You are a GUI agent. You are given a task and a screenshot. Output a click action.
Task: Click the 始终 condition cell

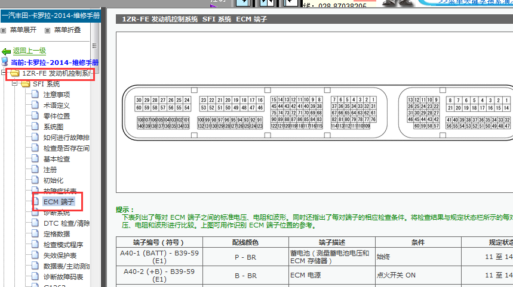click(418, 257)
